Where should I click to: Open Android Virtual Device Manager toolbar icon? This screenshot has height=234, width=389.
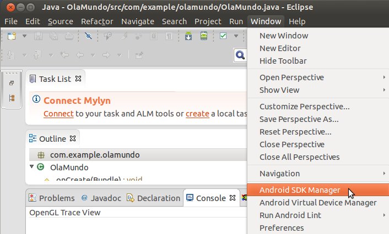point(204,36)
